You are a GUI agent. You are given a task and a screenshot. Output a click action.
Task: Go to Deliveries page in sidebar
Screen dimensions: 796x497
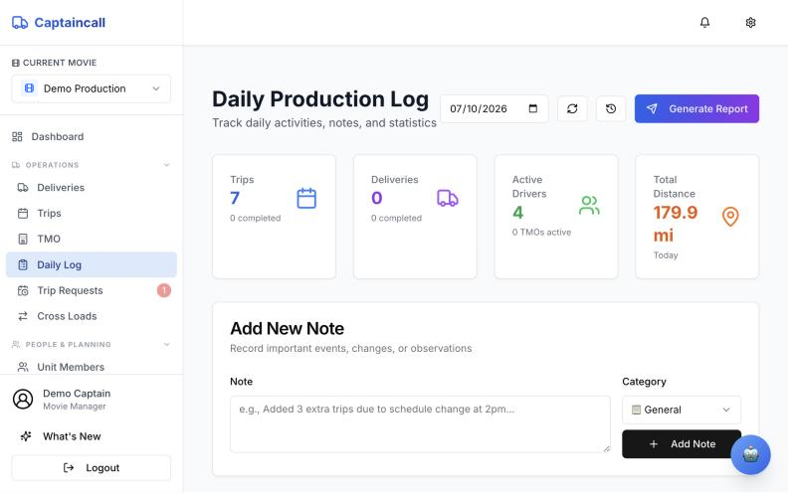click(92, 188)
